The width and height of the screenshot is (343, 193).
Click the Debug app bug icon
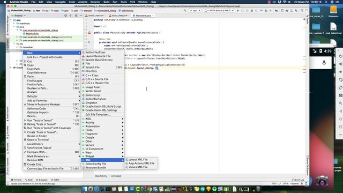252,11
